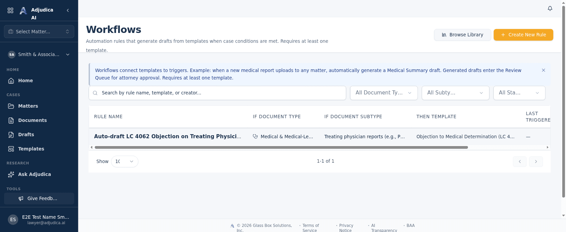Click the footer Glass Box logo icon
The image size is (566, 232).
[232, 226]
